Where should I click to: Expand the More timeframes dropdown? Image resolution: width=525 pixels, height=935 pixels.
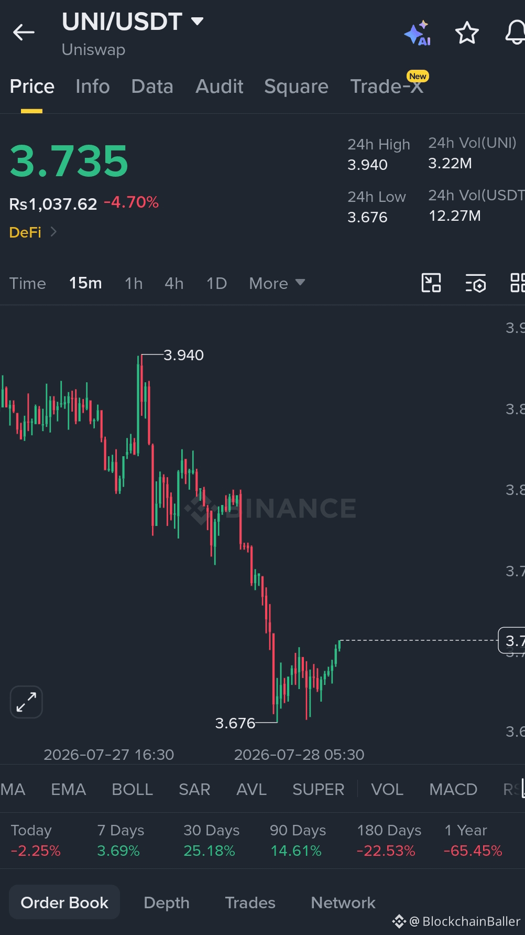coord(277,283)
